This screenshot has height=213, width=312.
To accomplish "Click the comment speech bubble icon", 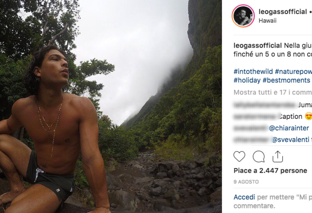I will 259,157.
